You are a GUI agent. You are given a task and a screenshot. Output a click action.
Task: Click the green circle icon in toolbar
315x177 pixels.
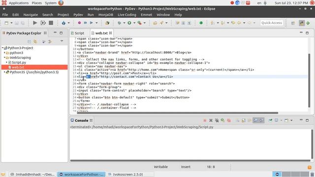click(x=201, y=23)
